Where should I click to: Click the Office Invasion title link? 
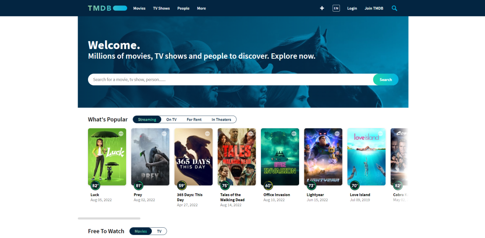coord(277,195)
